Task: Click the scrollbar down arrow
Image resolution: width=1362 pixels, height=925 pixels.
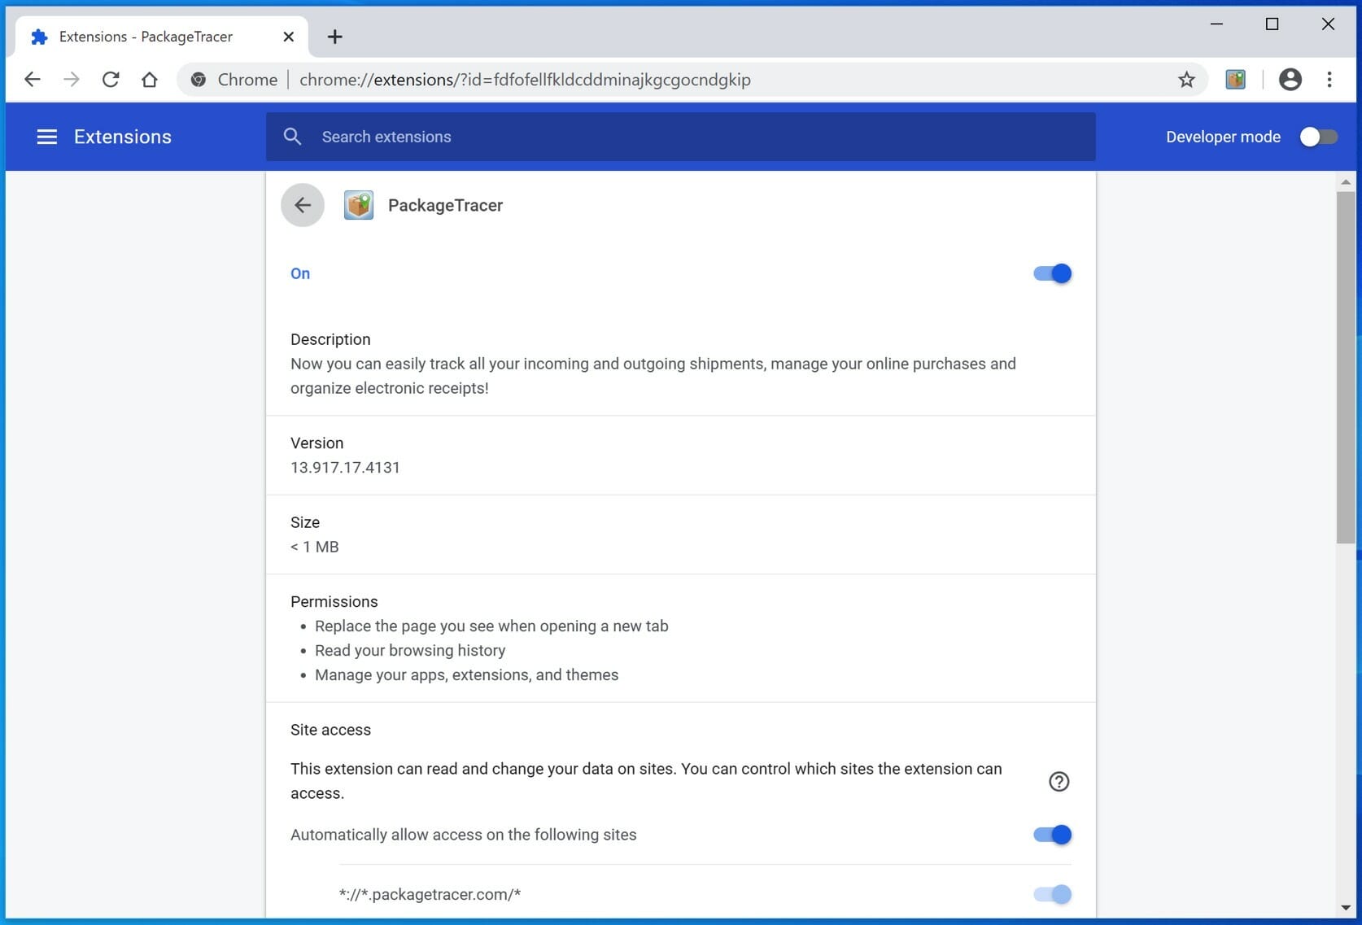Action: click(x=1346, y=908)
